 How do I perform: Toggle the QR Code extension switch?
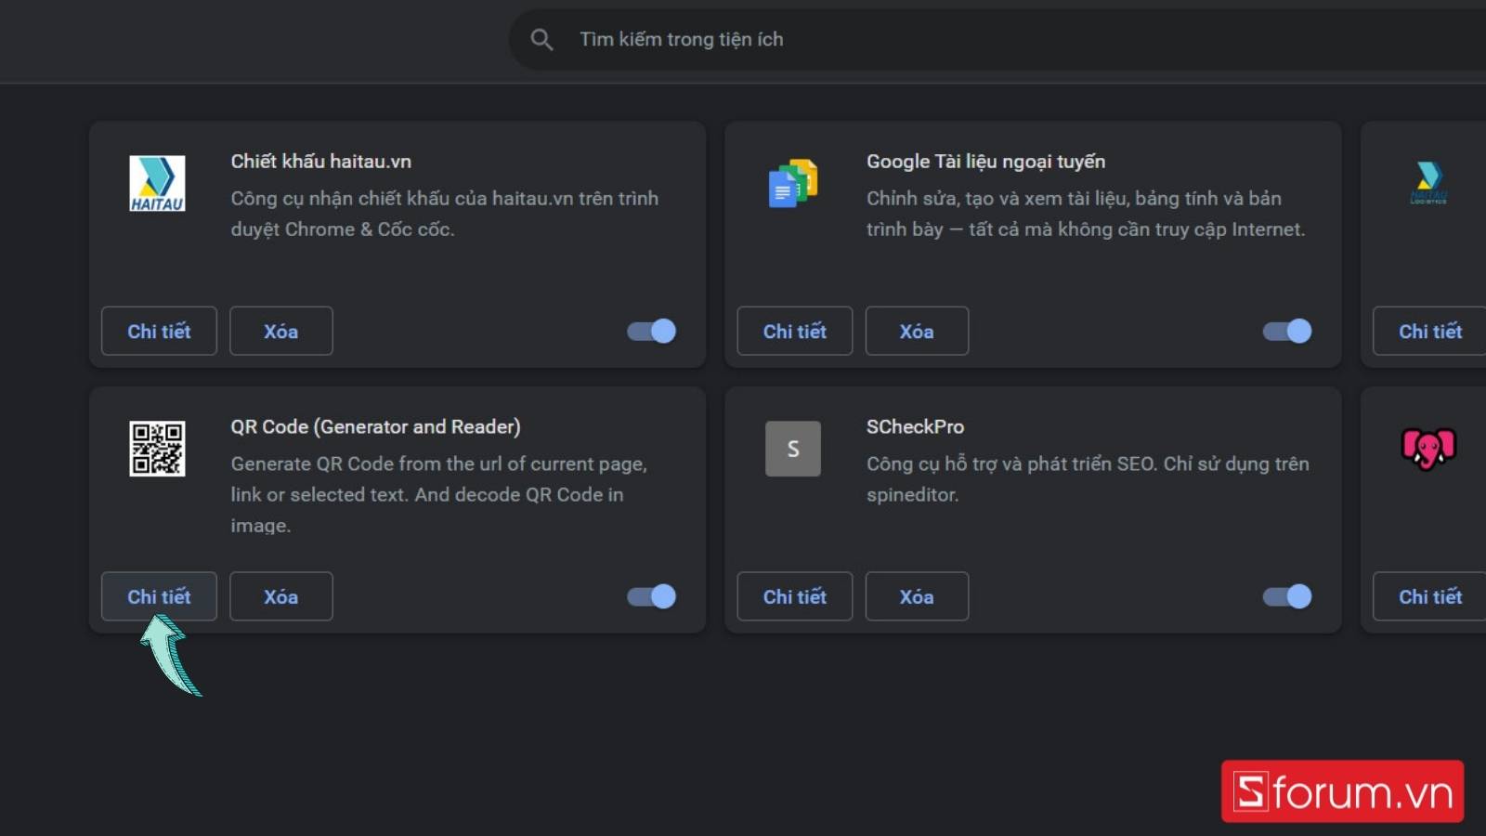[651, 596]
